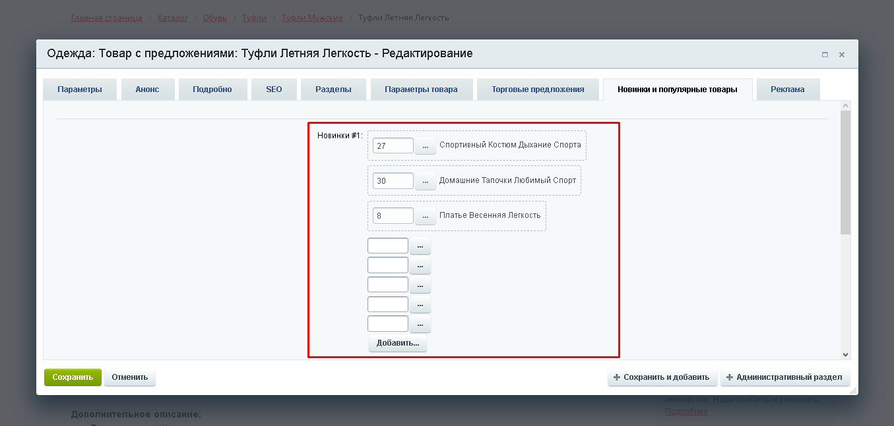Open element picker next to value 30
Viewport: 894px width, 426px height.
(x=426, y=181)
